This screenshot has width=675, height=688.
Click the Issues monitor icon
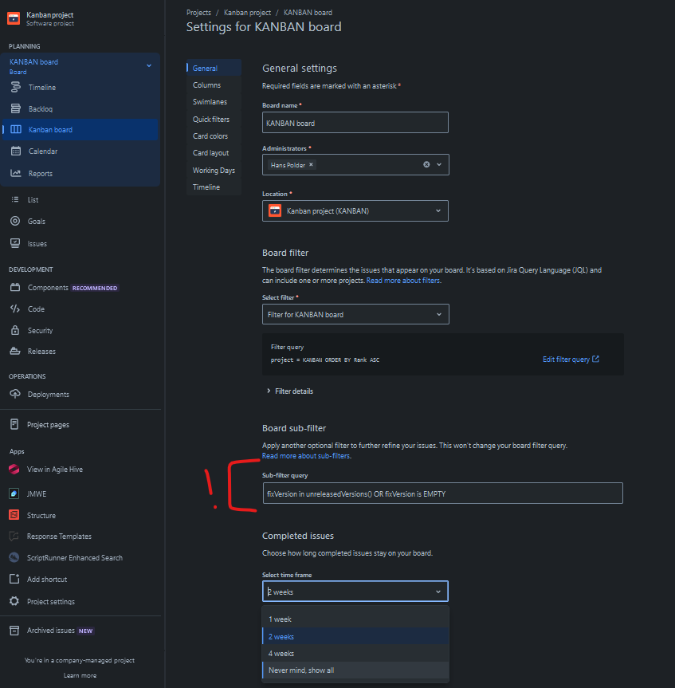pos(15,243)
